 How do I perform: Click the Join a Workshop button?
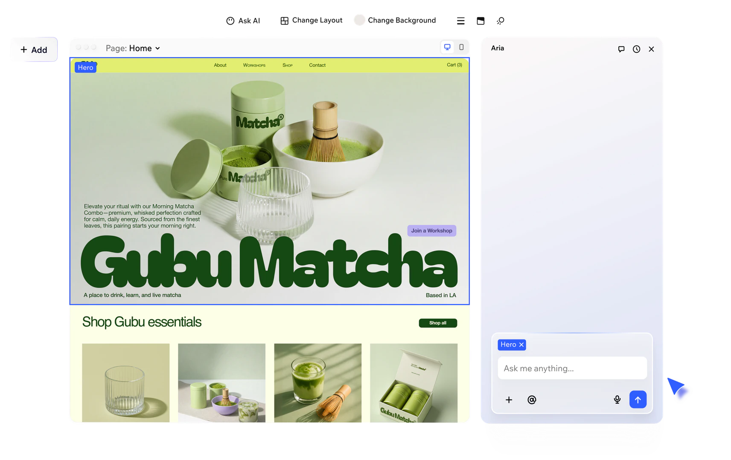tap(431, 230)
